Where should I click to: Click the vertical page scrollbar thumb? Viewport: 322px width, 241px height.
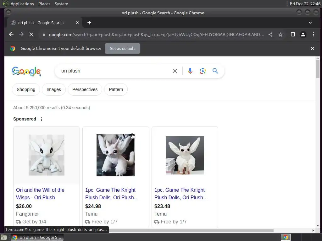coord(318,69)
